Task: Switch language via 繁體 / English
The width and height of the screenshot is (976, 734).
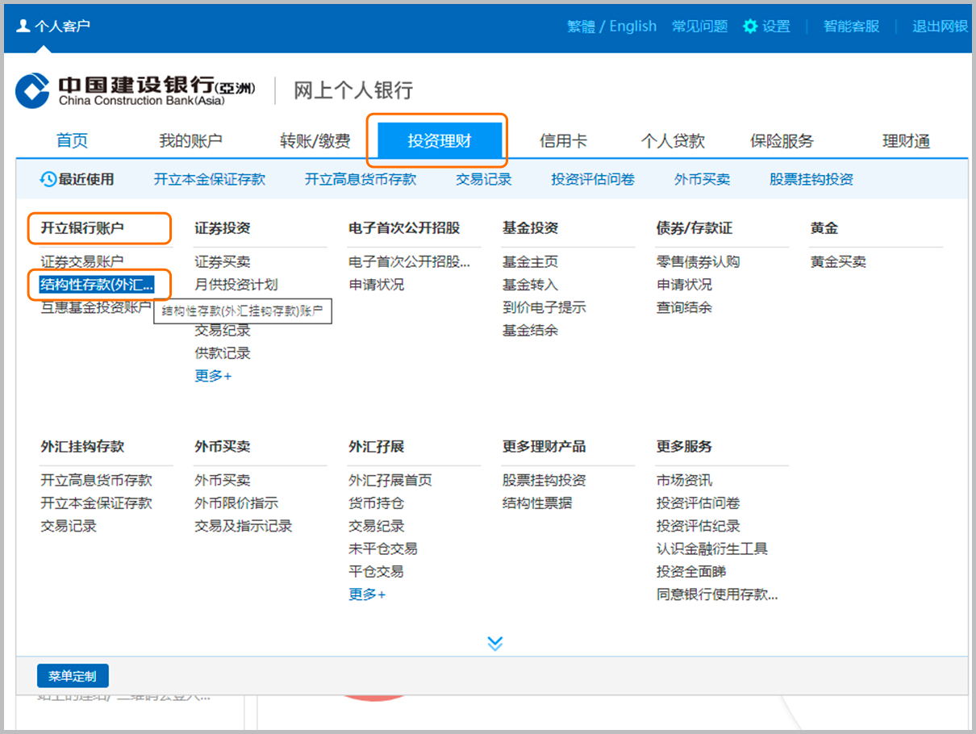Action: pyautogui.click(x=611, y=26)
